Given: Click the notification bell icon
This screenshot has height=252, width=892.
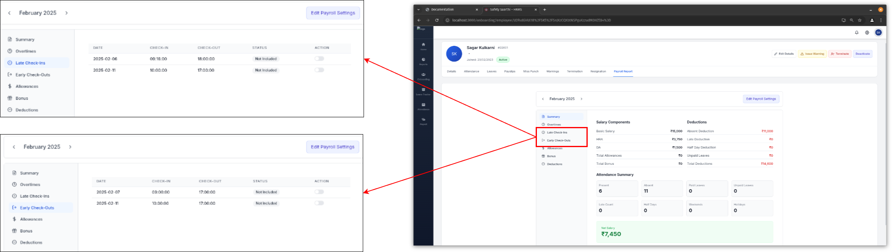Looking at the screenshot, I should point(857,33).
